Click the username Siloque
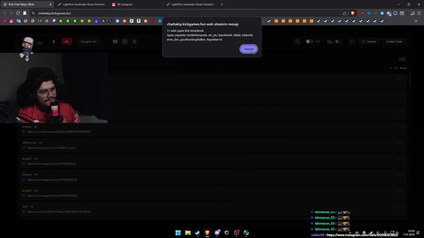 pyautogui.click(x=27, y=175)
